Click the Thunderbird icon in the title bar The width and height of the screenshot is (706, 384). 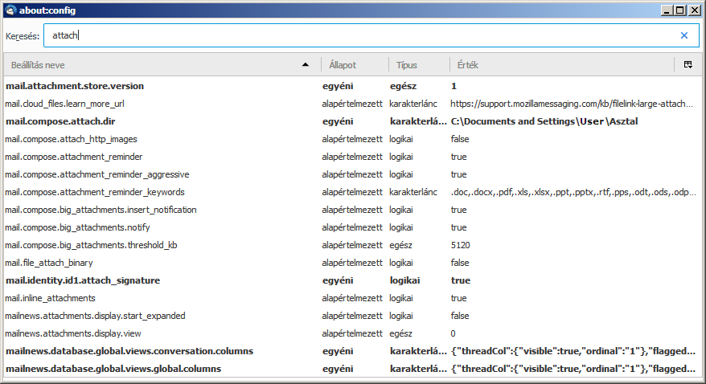pyautogui.click(x=10, y=10)
